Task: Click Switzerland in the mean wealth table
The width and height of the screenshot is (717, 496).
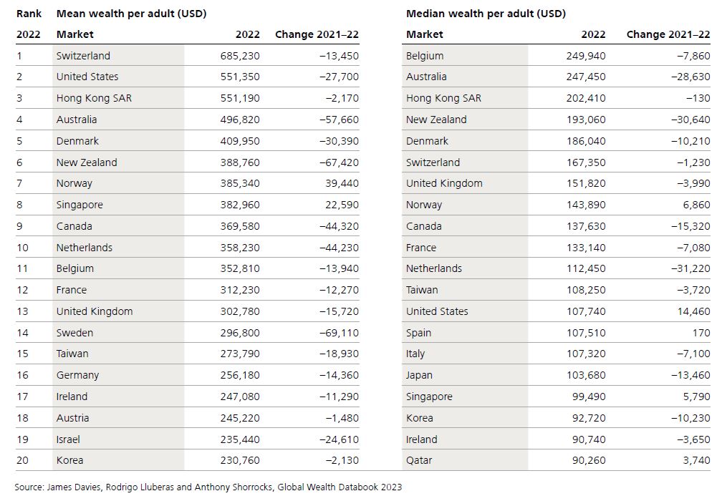Action: [83, 56]
